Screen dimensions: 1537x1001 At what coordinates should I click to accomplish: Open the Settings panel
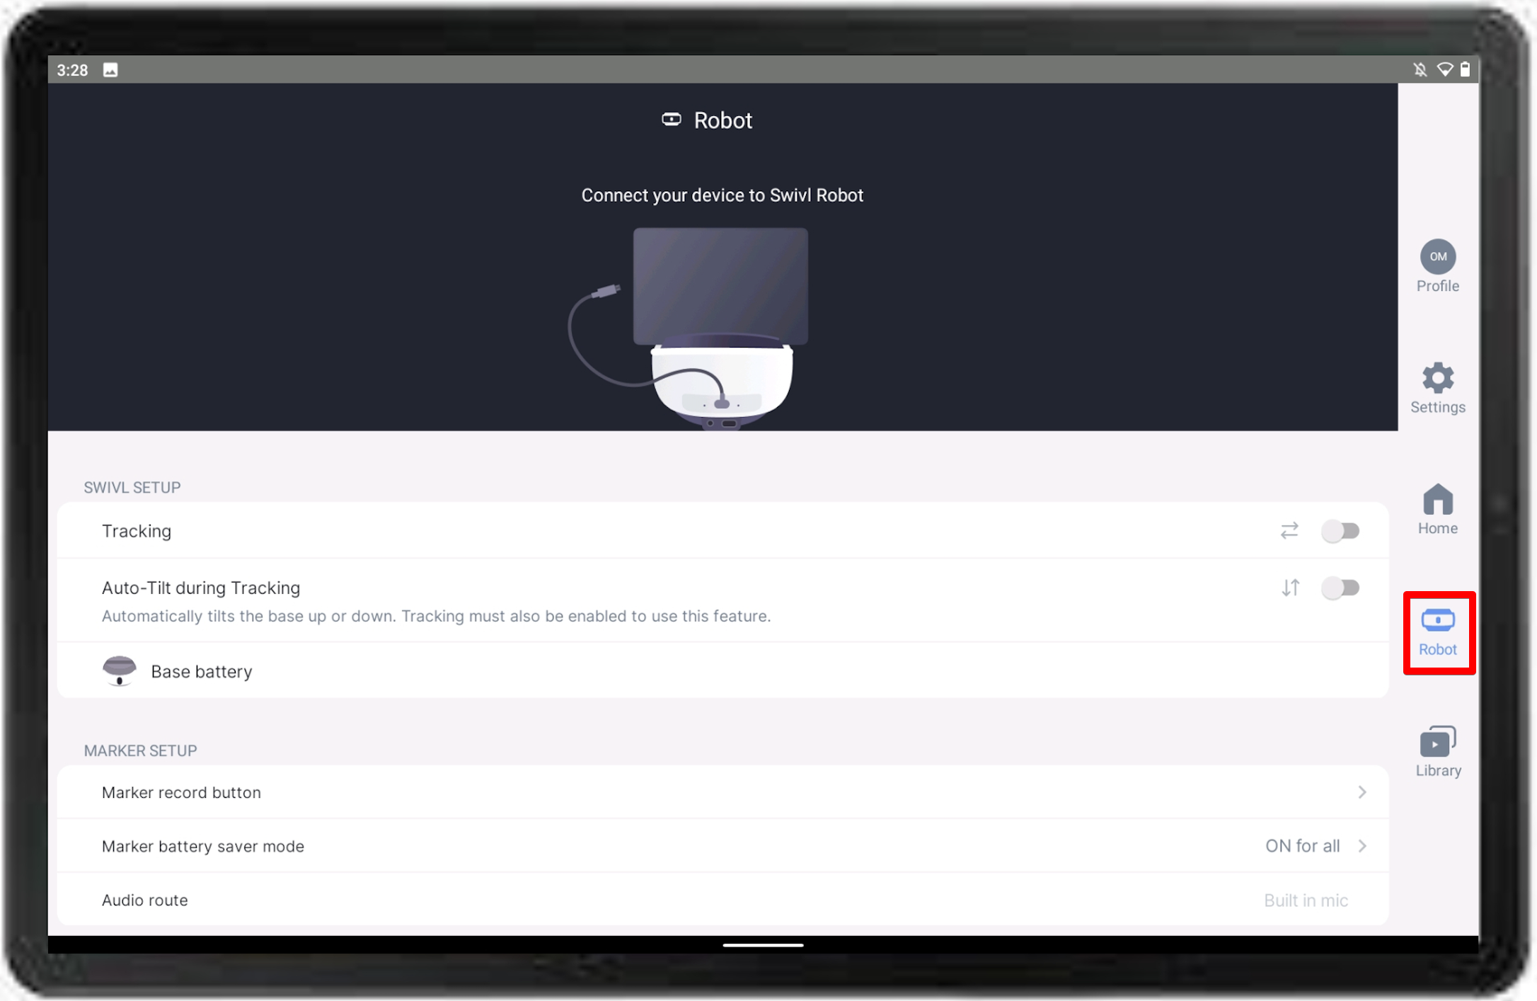tap(1437, 387)
